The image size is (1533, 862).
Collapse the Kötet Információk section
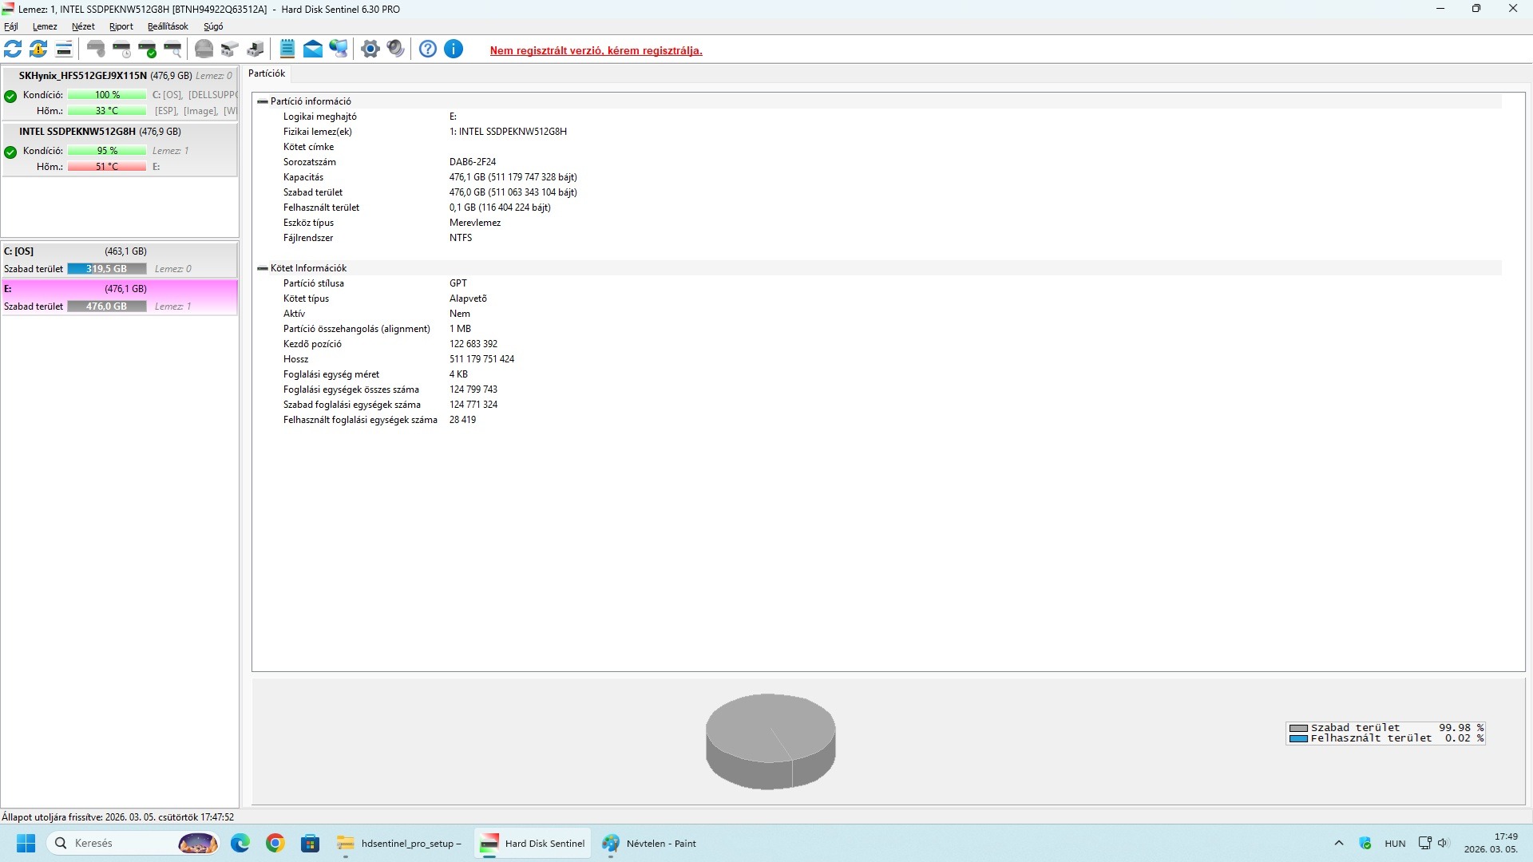(262, 268)
